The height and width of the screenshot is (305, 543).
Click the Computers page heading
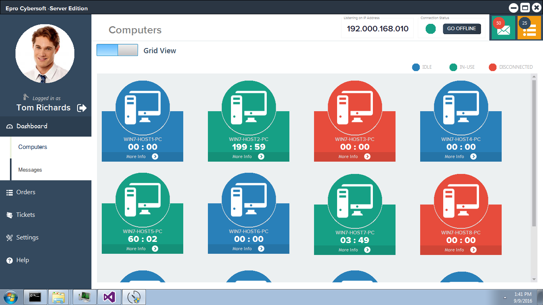pyautogui.click(x=135, y=30)
